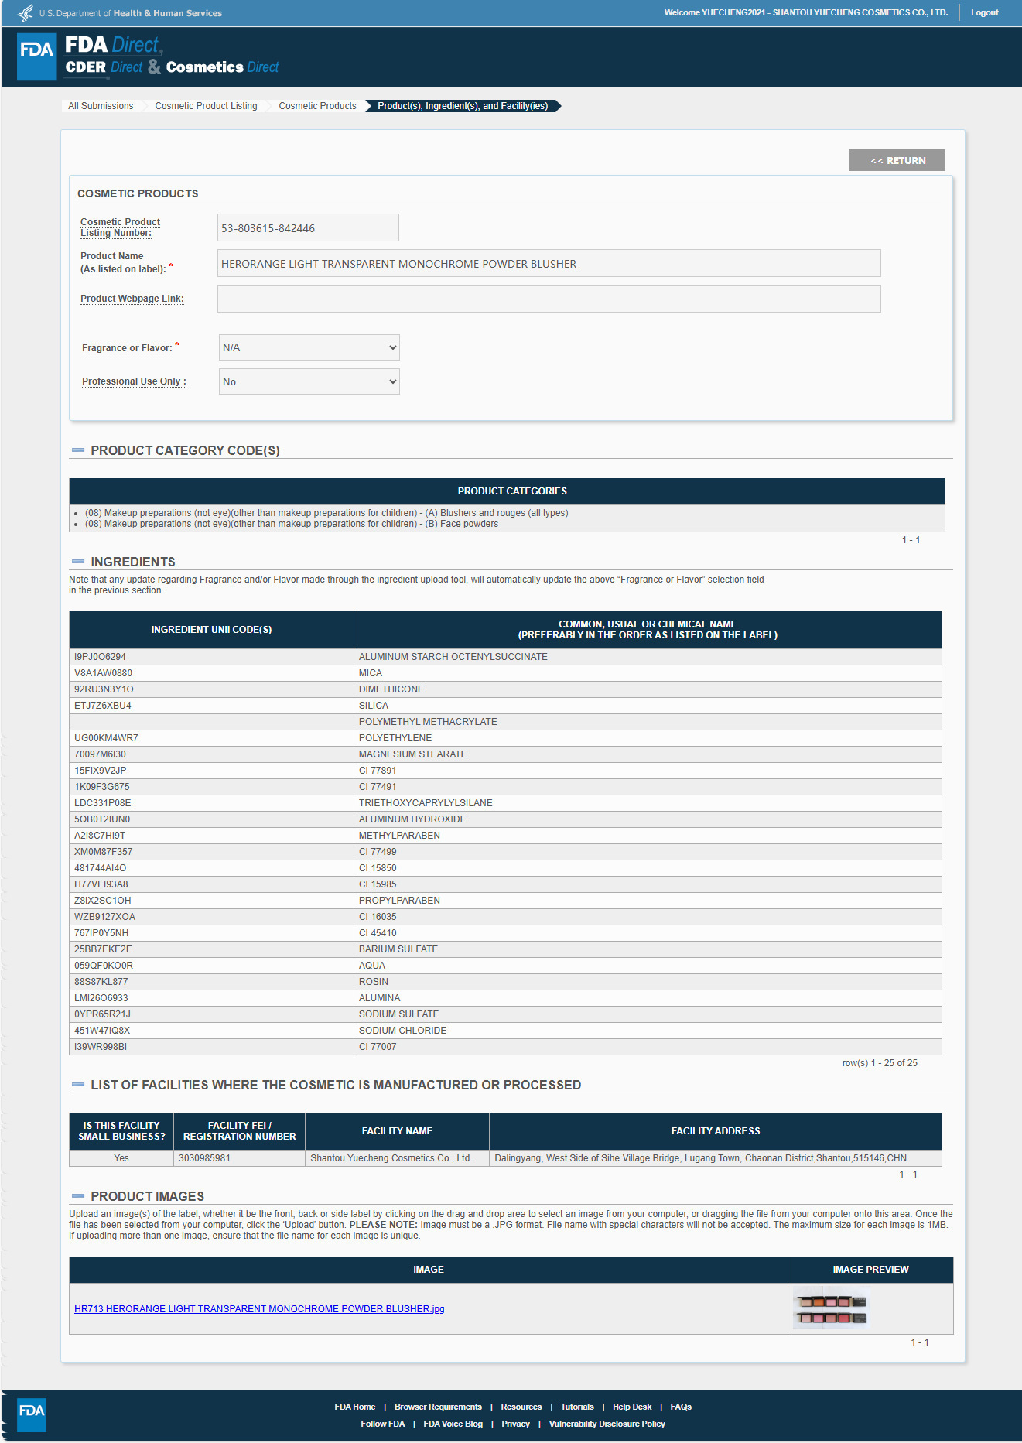The image size is (1022, 1443).
Task: Click the FDA logo in header
Action: click(36, 56)
